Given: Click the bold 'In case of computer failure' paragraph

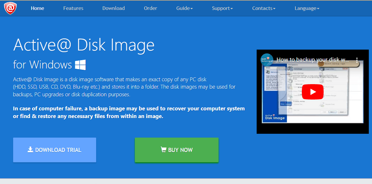Looking at the screenshot, I should pyautogui.click(x=129, y=113).
